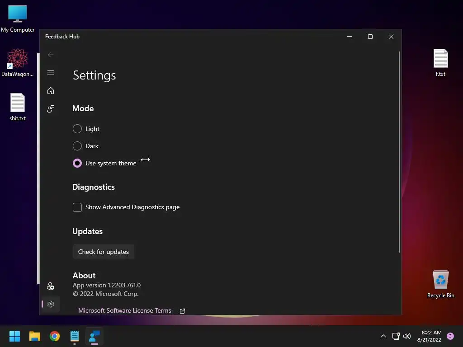Click the Check for updates button
This screenshot has height=347, width=463.
point(104,252)
